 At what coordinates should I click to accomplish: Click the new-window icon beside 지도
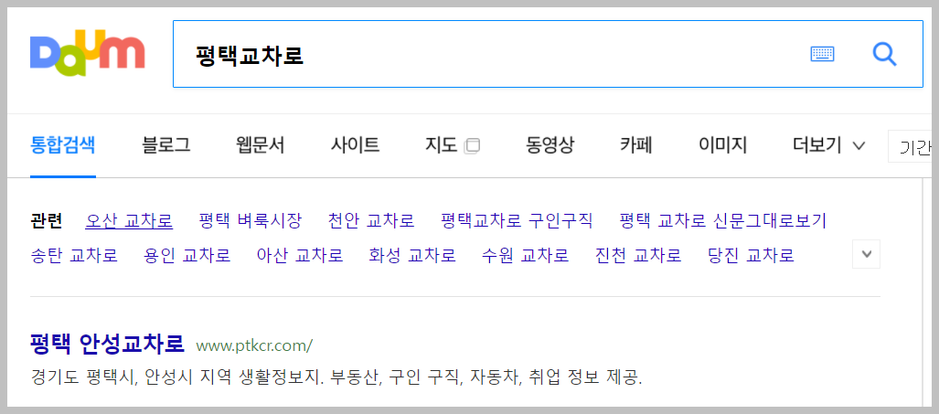472,146
